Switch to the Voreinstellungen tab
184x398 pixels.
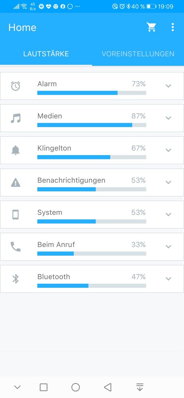[138, 54]
